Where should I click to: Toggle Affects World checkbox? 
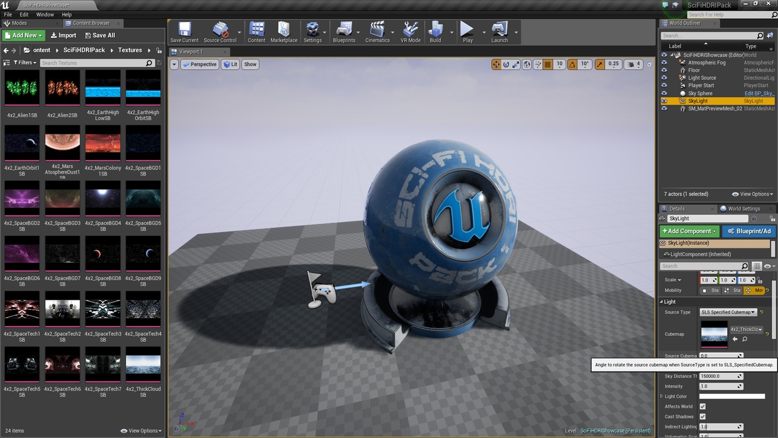point(703,406)
